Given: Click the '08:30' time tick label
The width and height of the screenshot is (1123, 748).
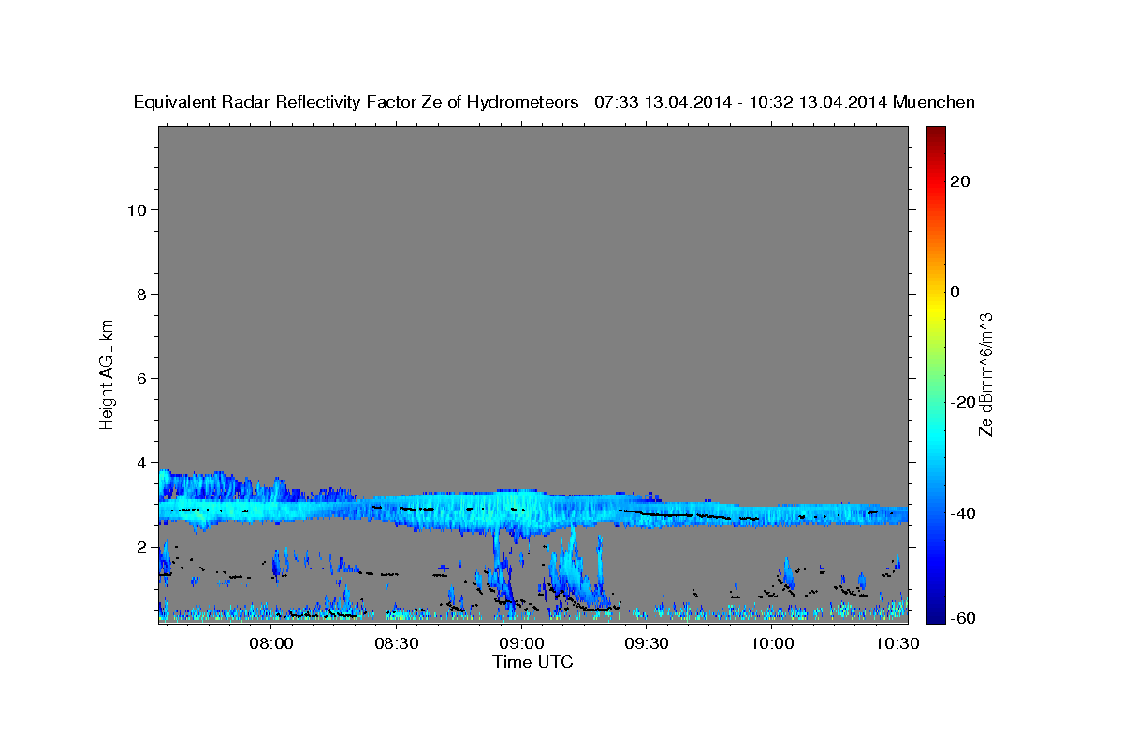Looking at the screenshot, I should point(396,644).
